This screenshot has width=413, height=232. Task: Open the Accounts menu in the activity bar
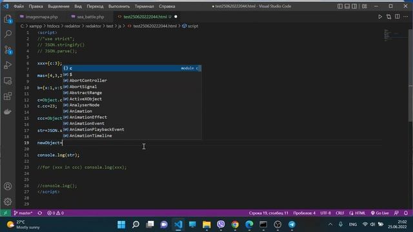pos(8,186)
